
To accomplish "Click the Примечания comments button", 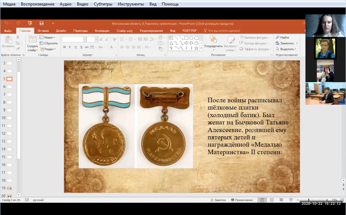I will coord(242,200).
